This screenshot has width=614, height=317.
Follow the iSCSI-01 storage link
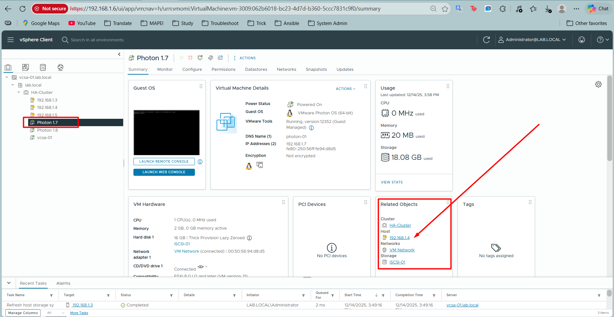tap(397, 262)
